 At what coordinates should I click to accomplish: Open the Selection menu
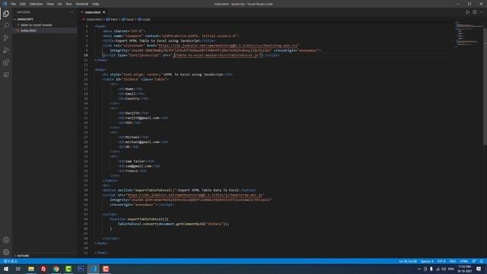tap(36, 4)
